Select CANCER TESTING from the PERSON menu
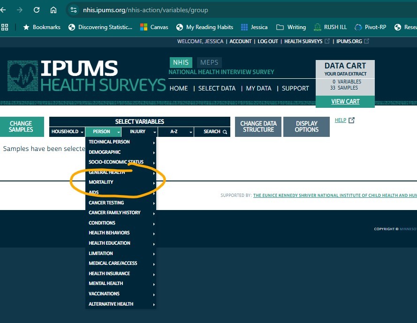The image size is (417, 323). point(121,203)
